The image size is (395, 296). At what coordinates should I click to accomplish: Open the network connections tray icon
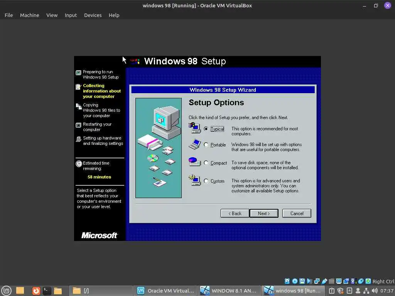pos(366,291)
